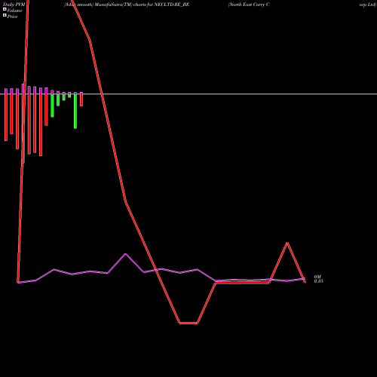Click the 'Daily PVM' title text
Viewport: 377px width, 377px height.
(14, 5)
